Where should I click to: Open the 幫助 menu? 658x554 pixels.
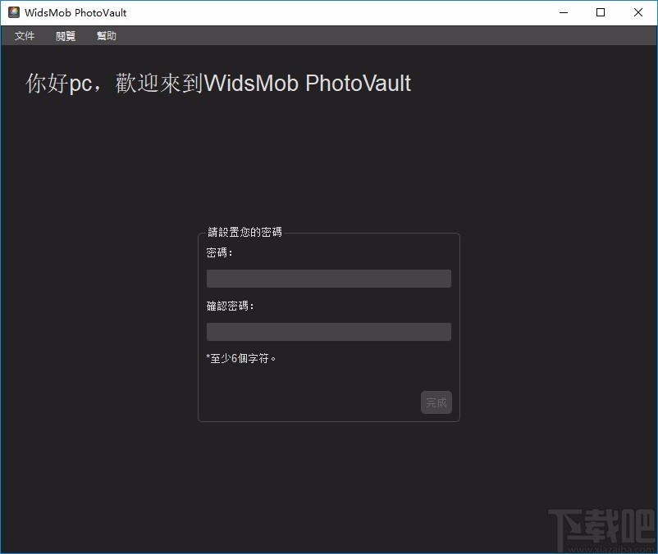click(x=106, y=35)
